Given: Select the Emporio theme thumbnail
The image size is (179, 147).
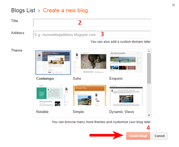Looking at the screenshot, I should tap(126, 62).
